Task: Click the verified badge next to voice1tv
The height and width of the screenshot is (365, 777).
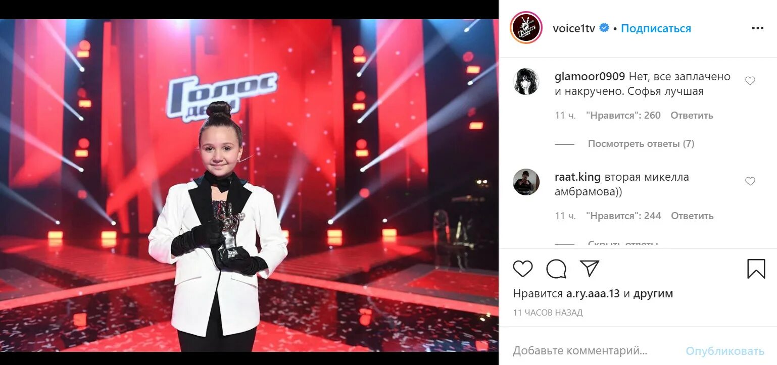Action: pyautogui.click(x=604, y=28)
